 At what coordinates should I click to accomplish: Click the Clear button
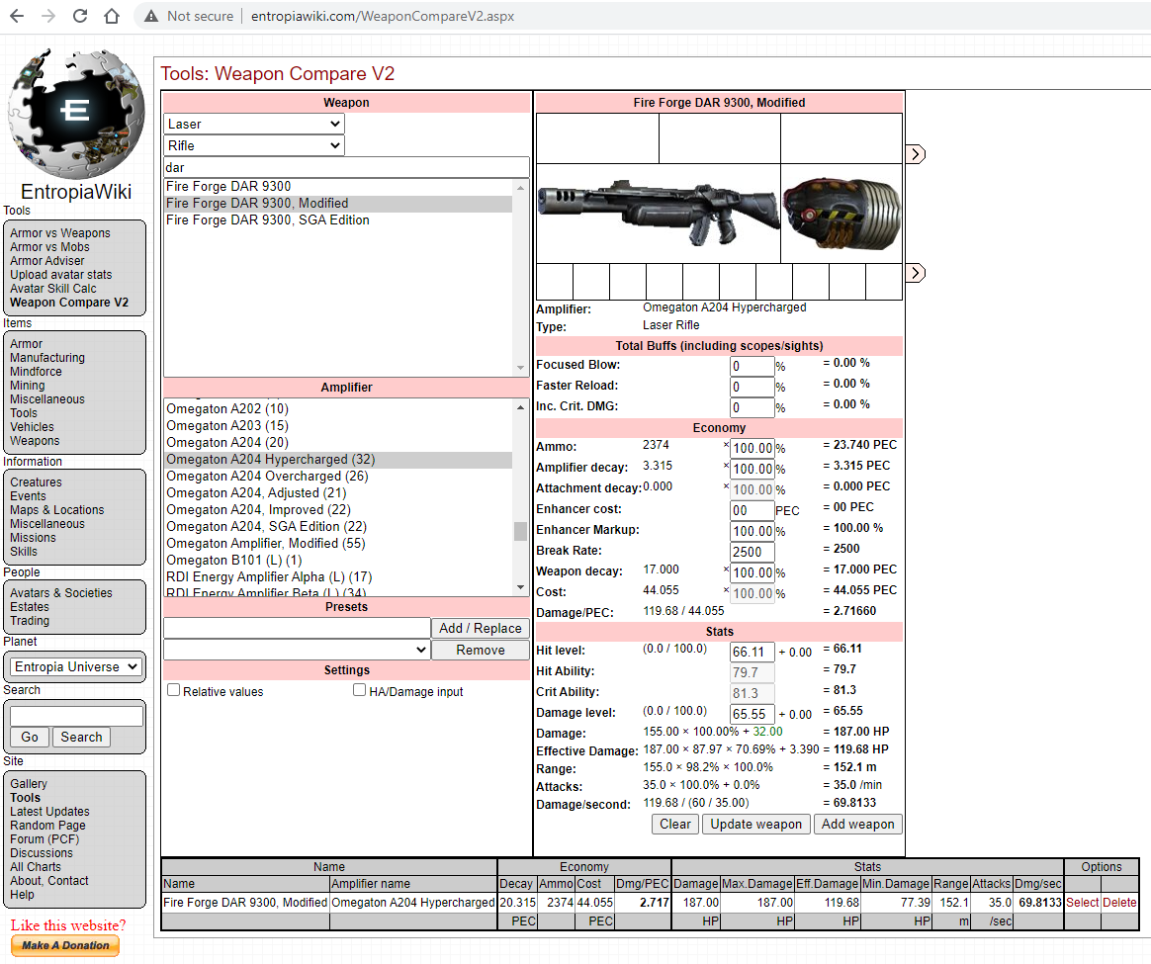[674, 824]
